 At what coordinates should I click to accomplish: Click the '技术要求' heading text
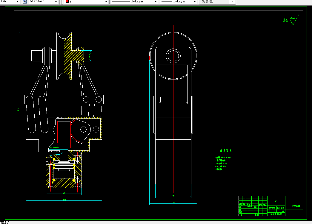pyautogui.click(x=226, y=150)
